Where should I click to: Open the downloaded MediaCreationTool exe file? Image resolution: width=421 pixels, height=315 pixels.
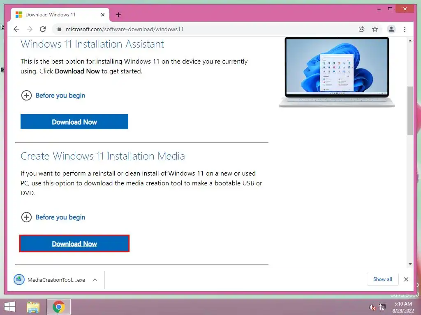point(50,280)
